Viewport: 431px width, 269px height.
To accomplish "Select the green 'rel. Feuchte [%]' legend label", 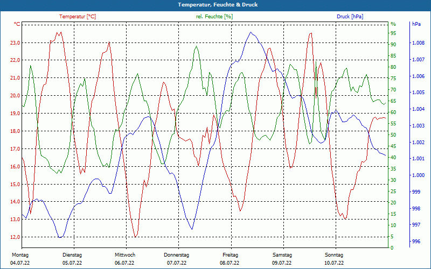I will [214, 17].
